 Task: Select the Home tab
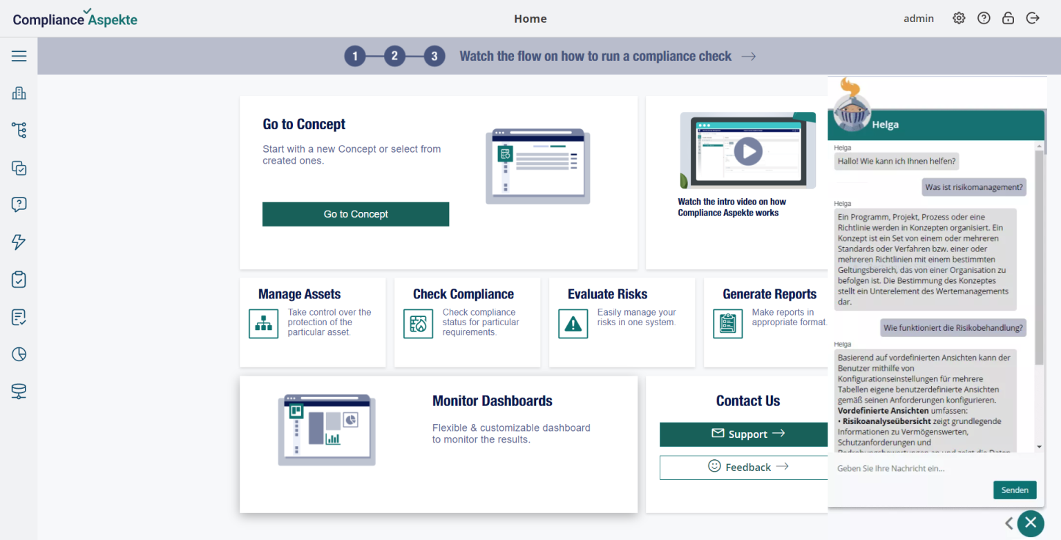coord(530,19)
